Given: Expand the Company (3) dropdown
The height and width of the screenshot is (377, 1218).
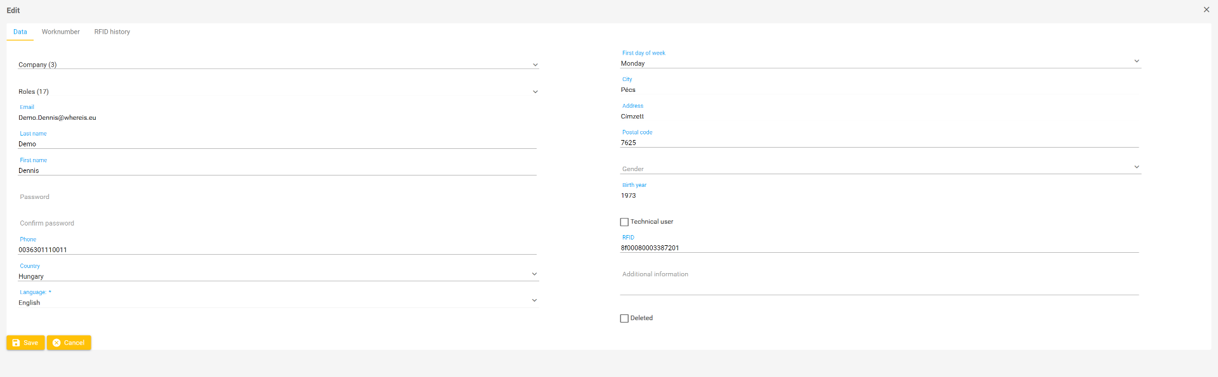Looking at the screenshot, I should coord(278,65).
